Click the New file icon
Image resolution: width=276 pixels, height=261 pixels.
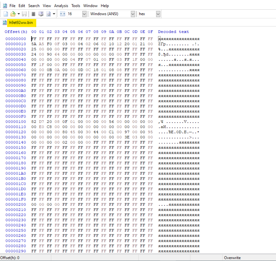click(6, 14)
